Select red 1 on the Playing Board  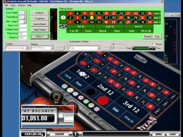pyautogui.click(x=70, y=22)
